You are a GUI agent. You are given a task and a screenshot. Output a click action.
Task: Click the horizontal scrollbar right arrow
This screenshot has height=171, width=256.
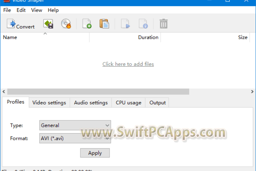point(252,92)
